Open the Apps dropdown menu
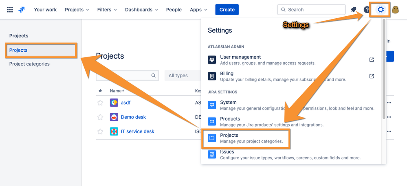 tap(198, 10)
